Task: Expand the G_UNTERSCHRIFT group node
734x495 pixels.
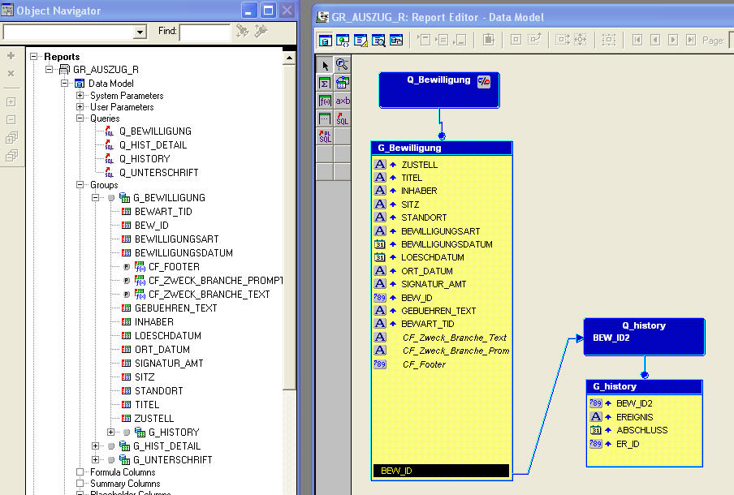Action: 96,459
